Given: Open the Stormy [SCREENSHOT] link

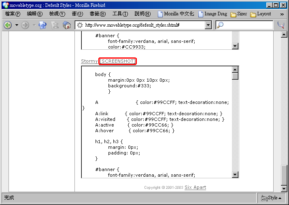Looking at the screenshot, I should 118,61.
